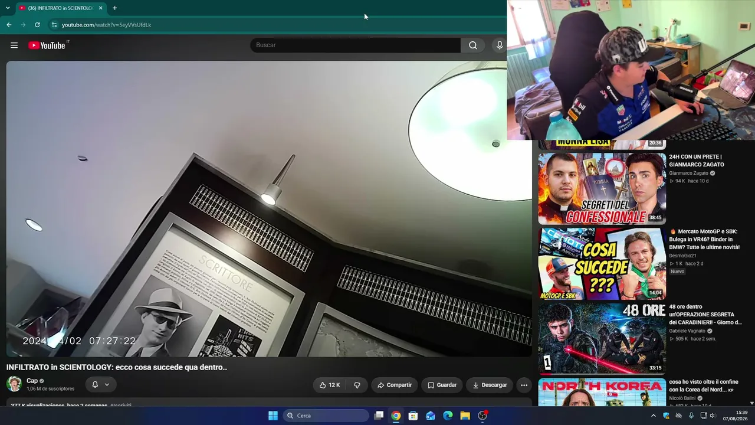Show hidden system tray icons chevron

point(653,416)
